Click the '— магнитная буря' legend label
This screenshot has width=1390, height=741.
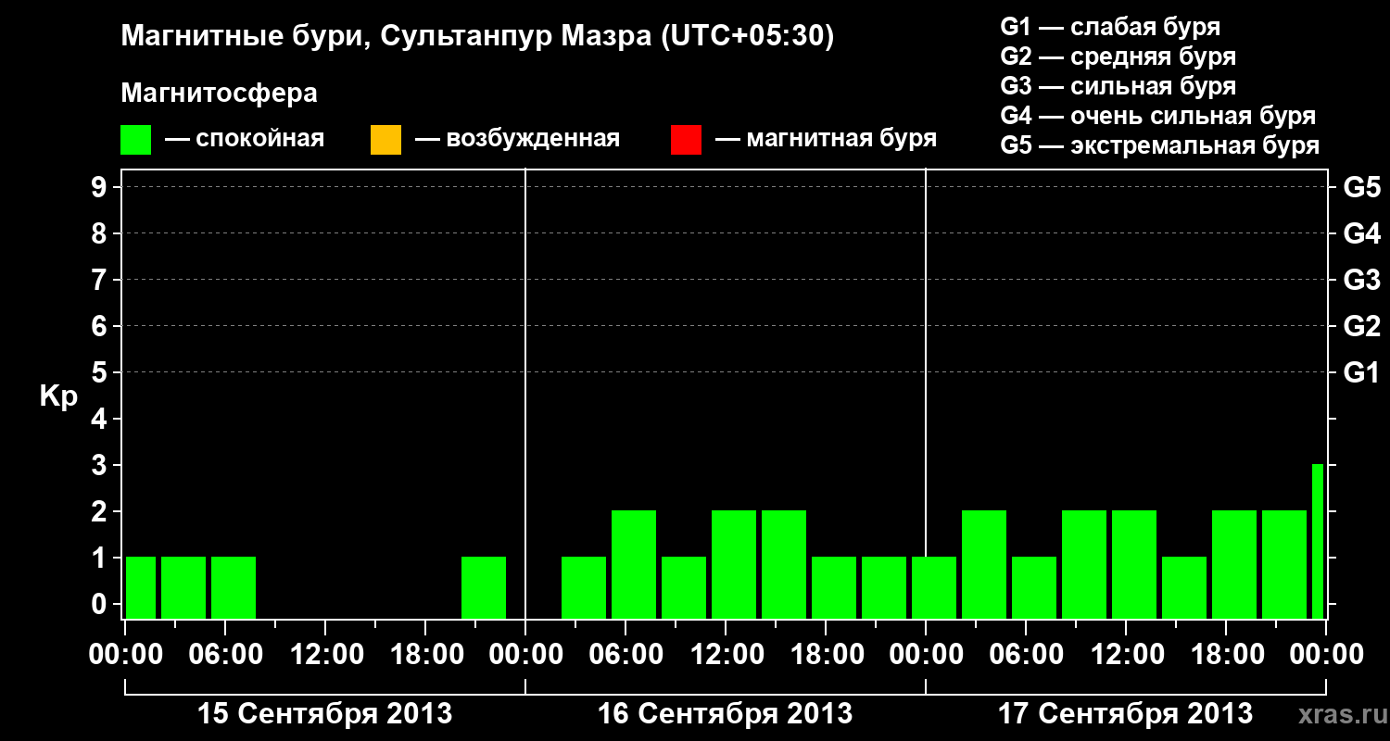pos(826,139)
